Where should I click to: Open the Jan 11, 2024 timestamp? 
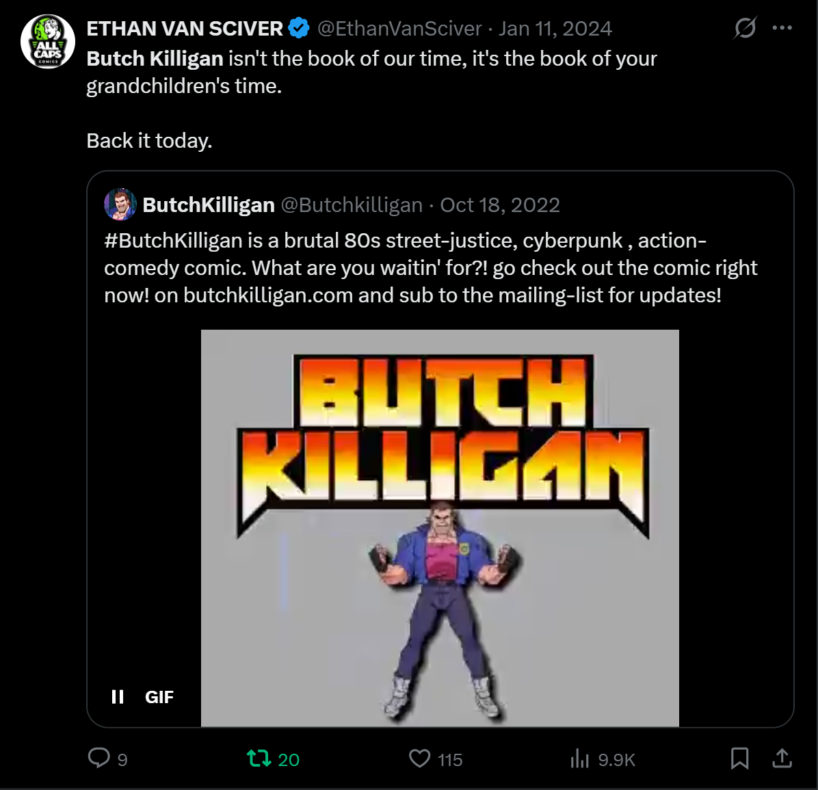click(x=555, y=29)
